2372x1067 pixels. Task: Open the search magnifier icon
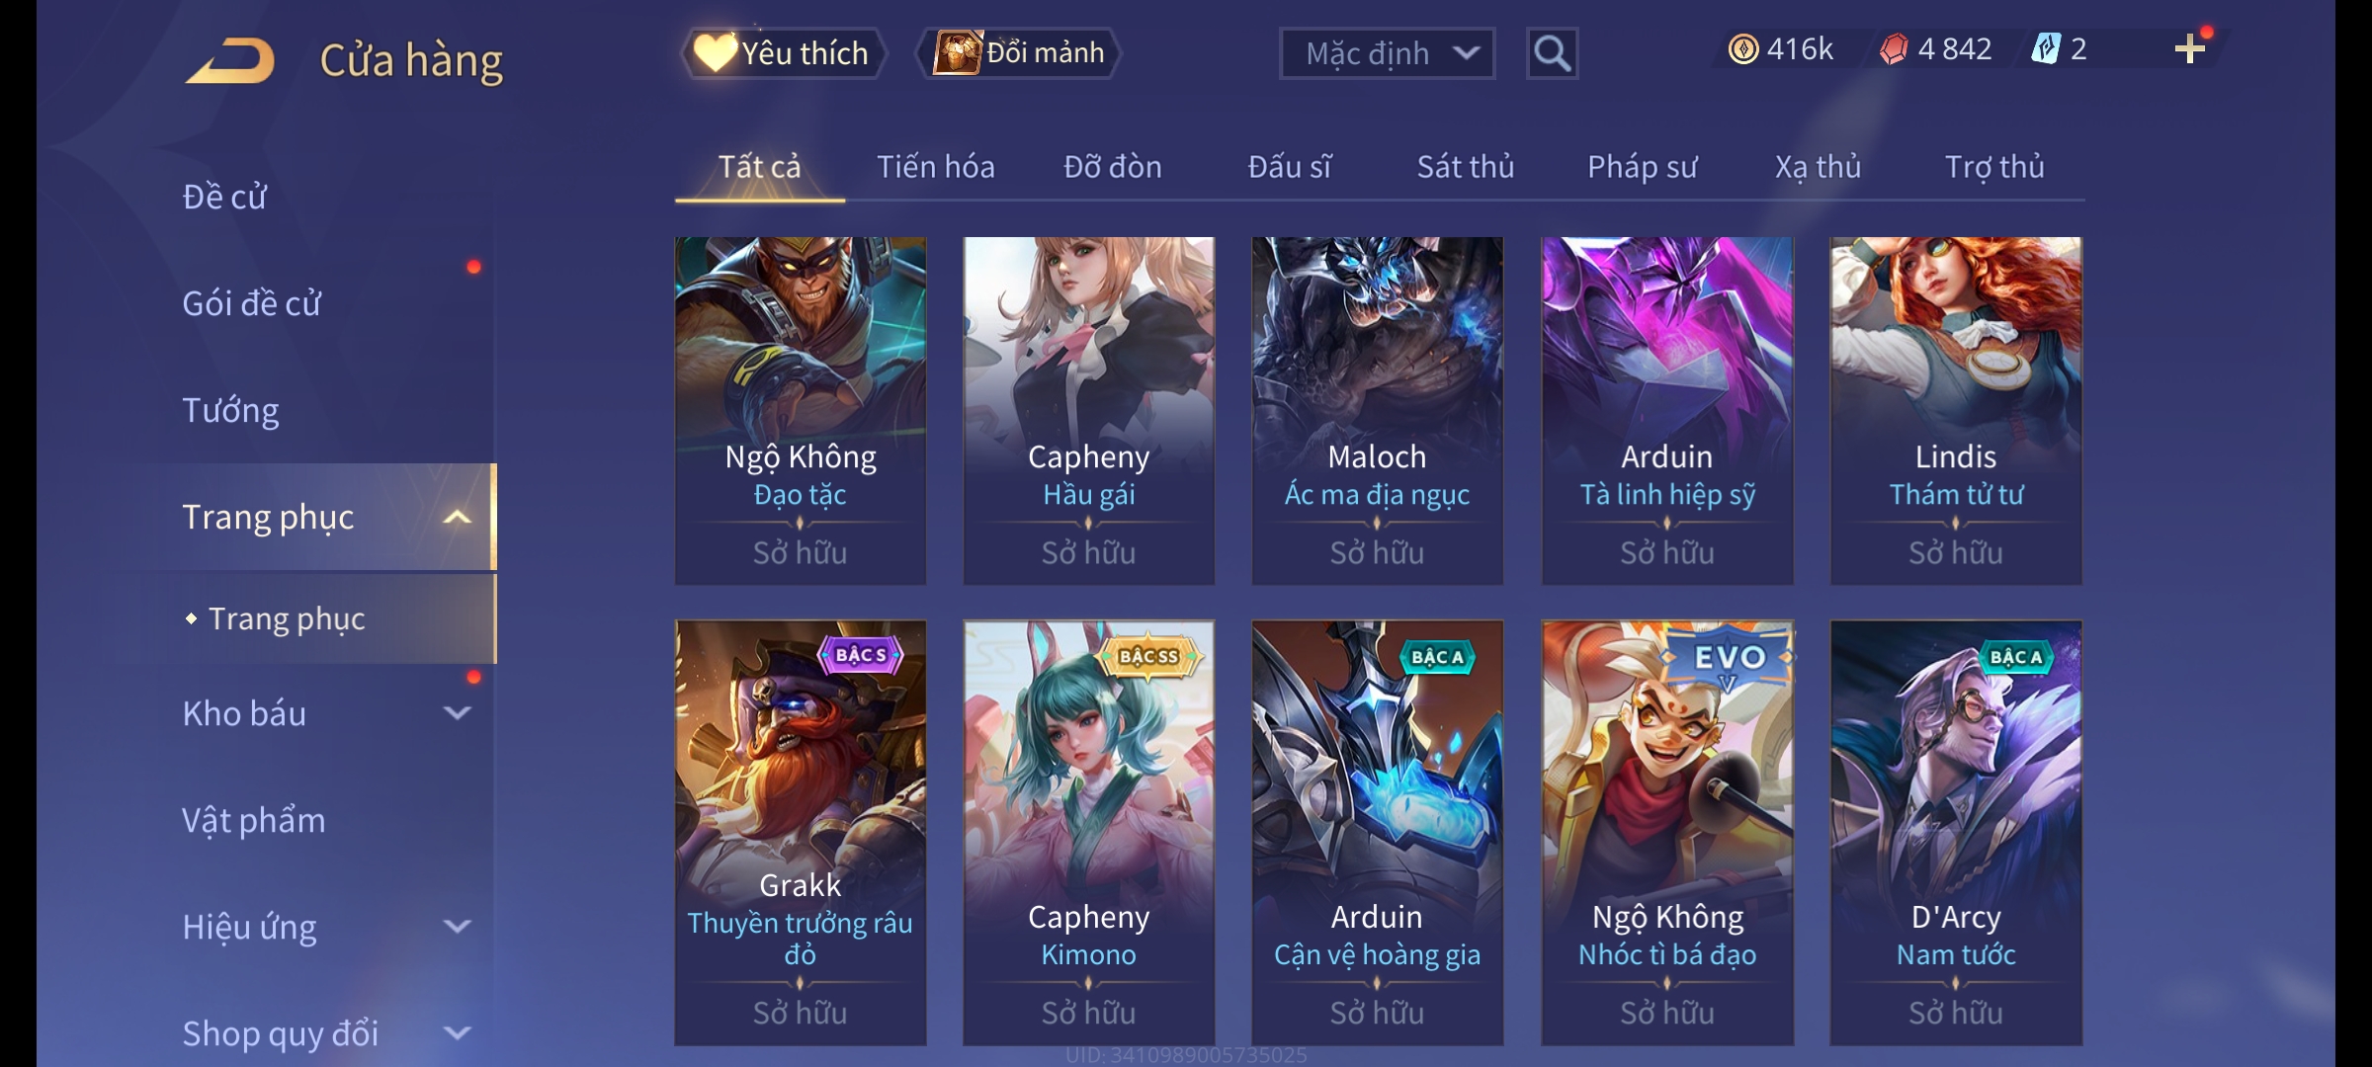point(1552,53)
